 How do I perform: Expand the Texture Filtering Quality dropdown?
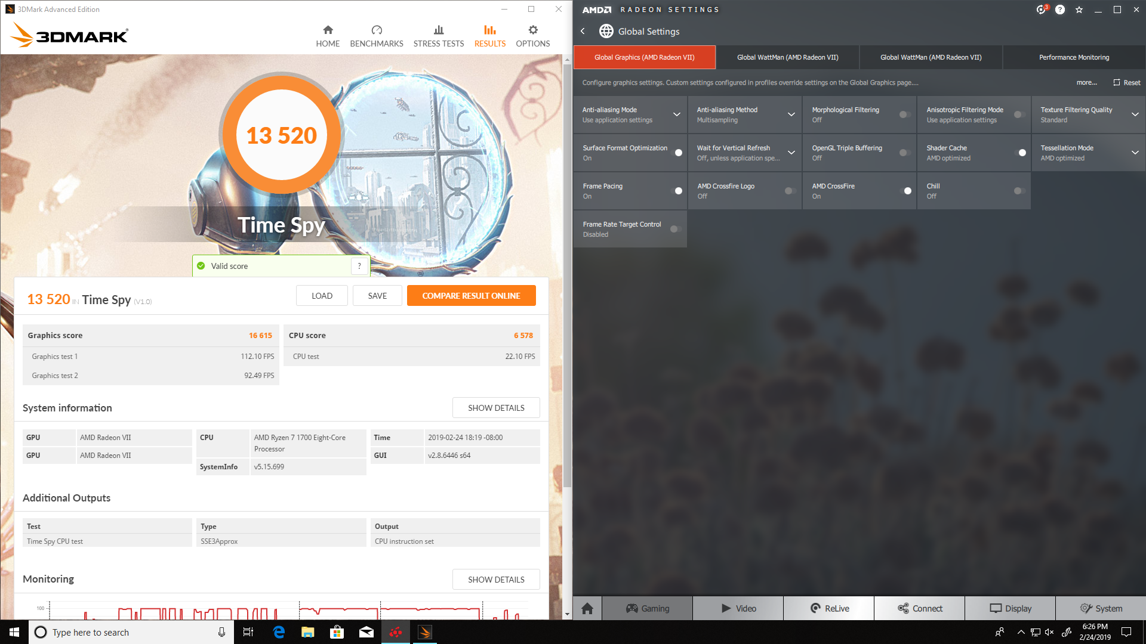point(1135,114)
